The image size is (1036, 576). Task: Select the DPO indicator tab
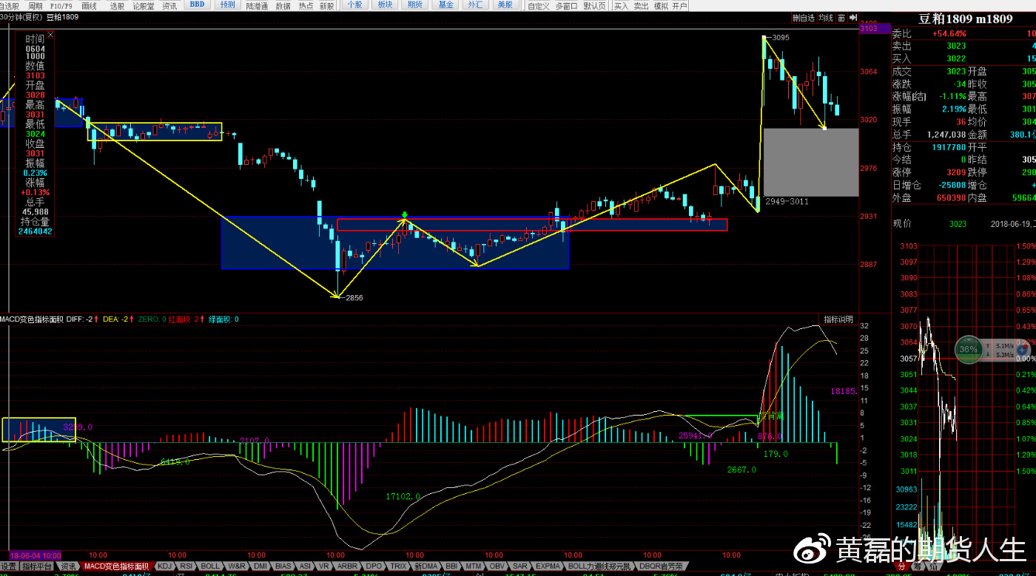point(374,566)
